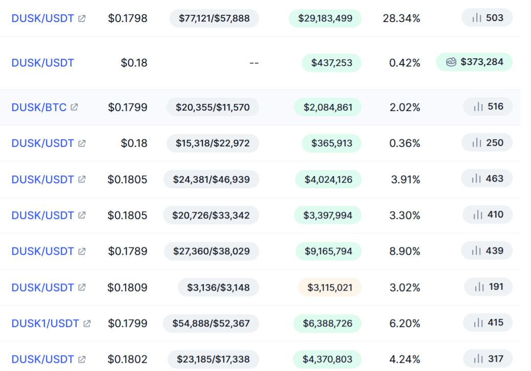The image size is (531, 371).
Task: Open the DUSK1/USDT pair link
Action: 45,323
